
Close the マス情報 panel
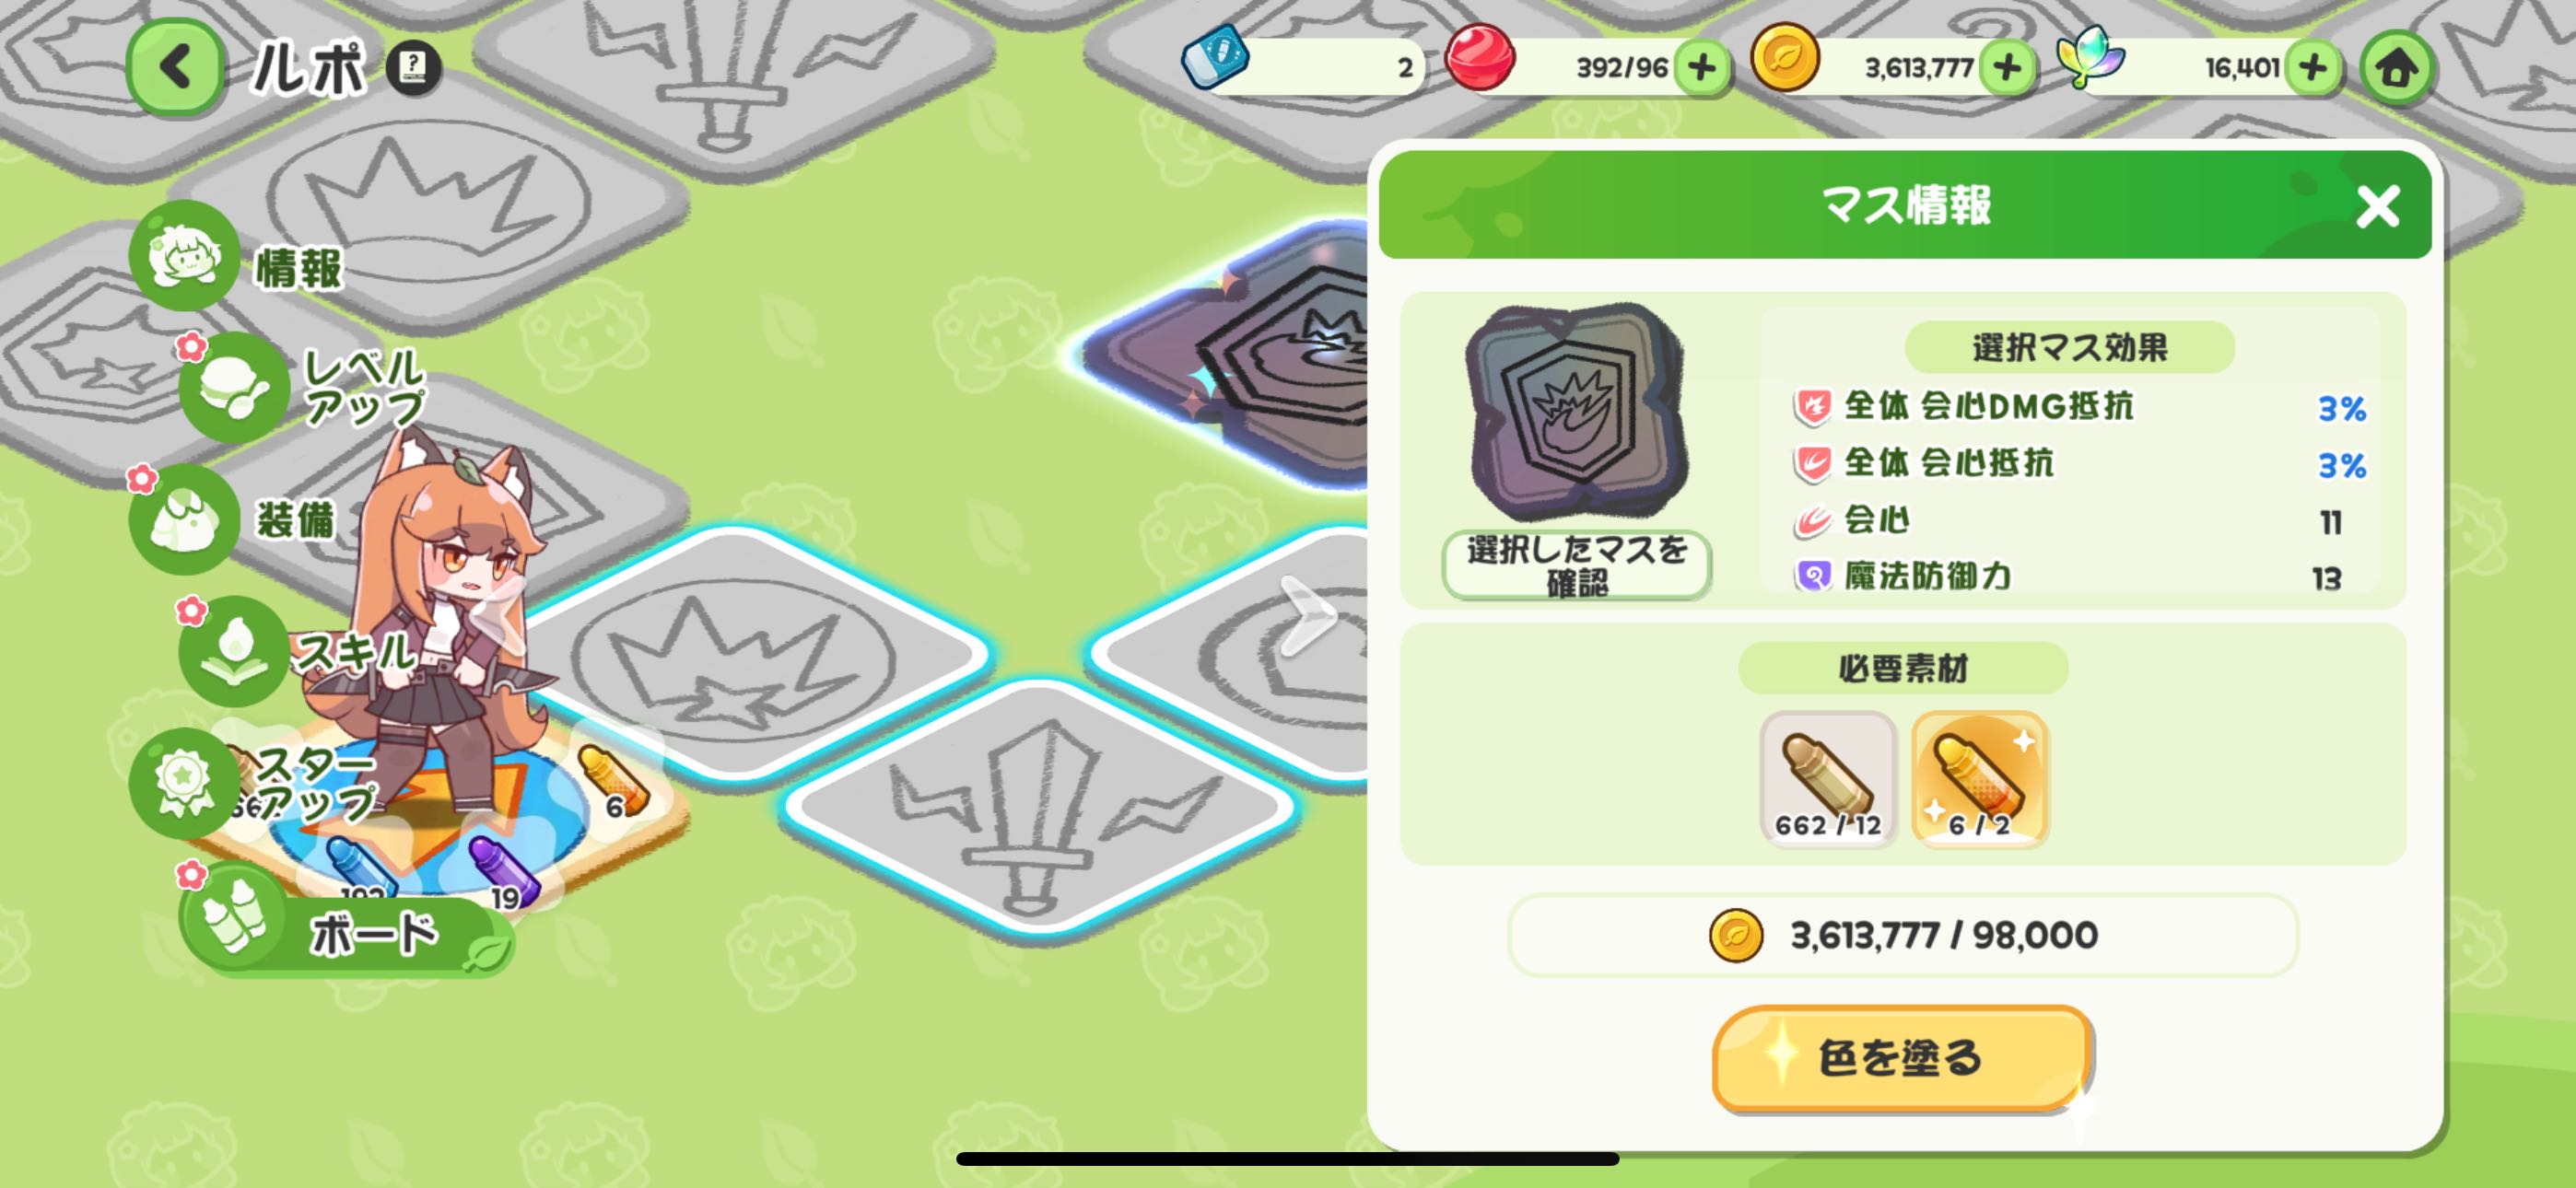tap(2377, 206)
